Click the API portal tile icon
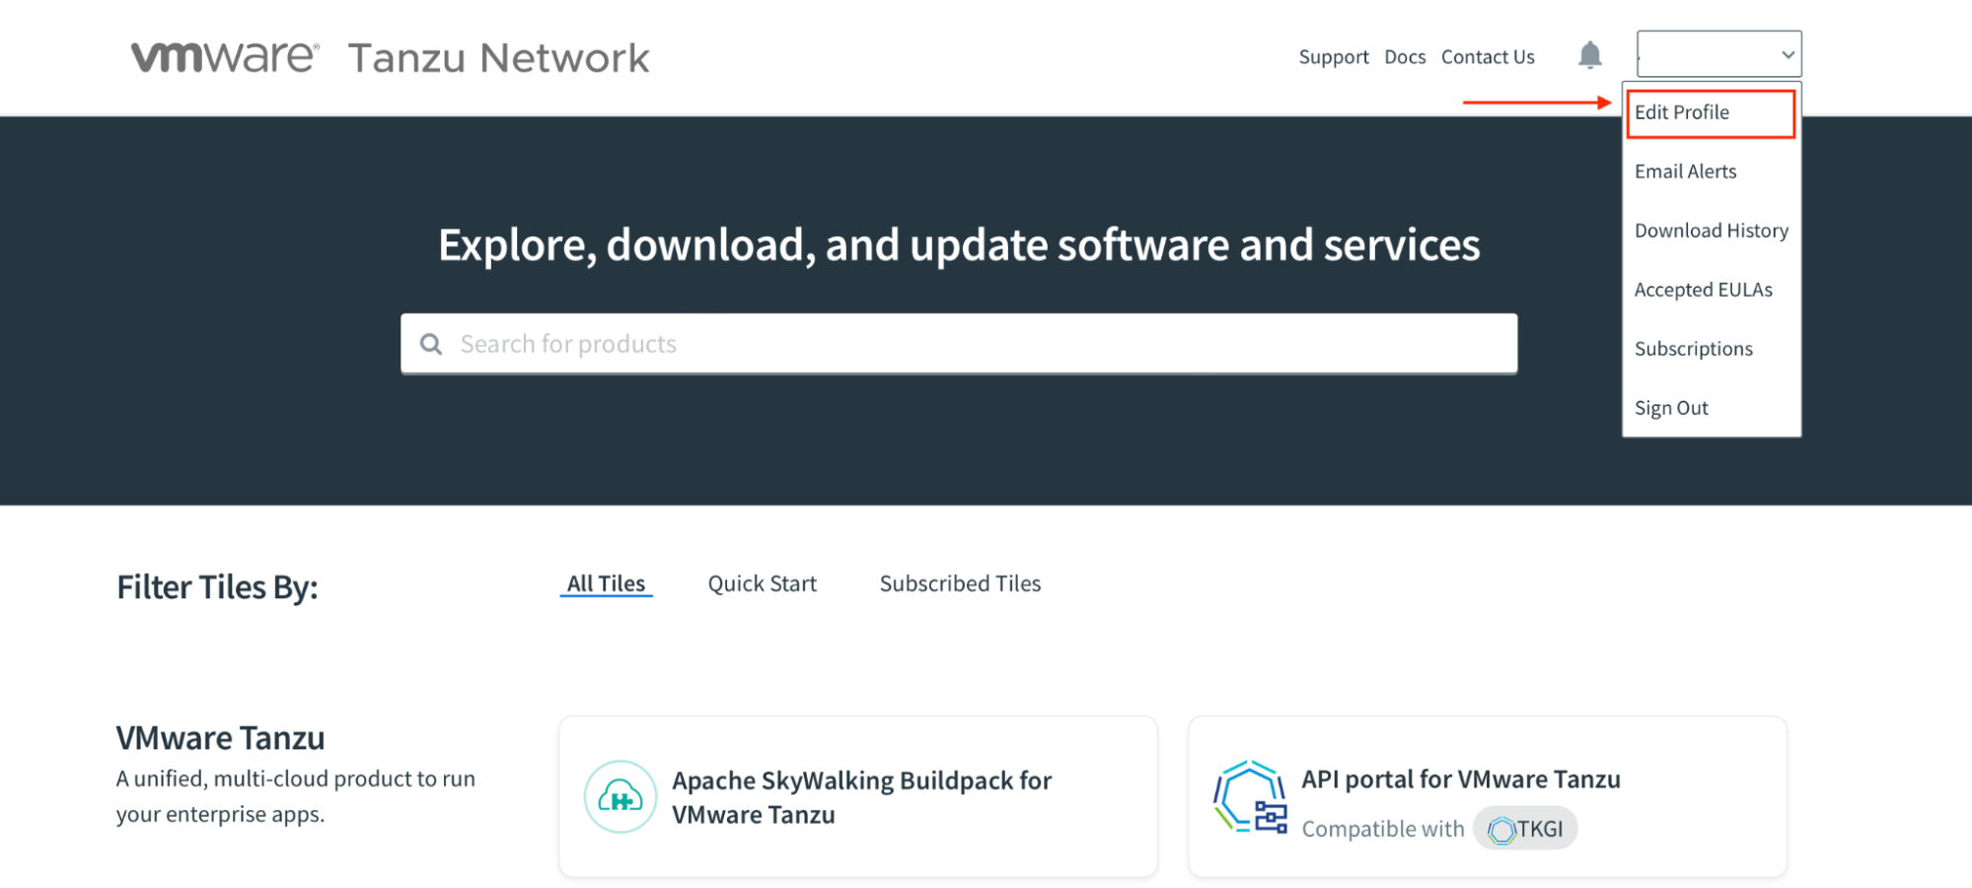This screenshot has width=1972, height=888. tap(1250, 796)
